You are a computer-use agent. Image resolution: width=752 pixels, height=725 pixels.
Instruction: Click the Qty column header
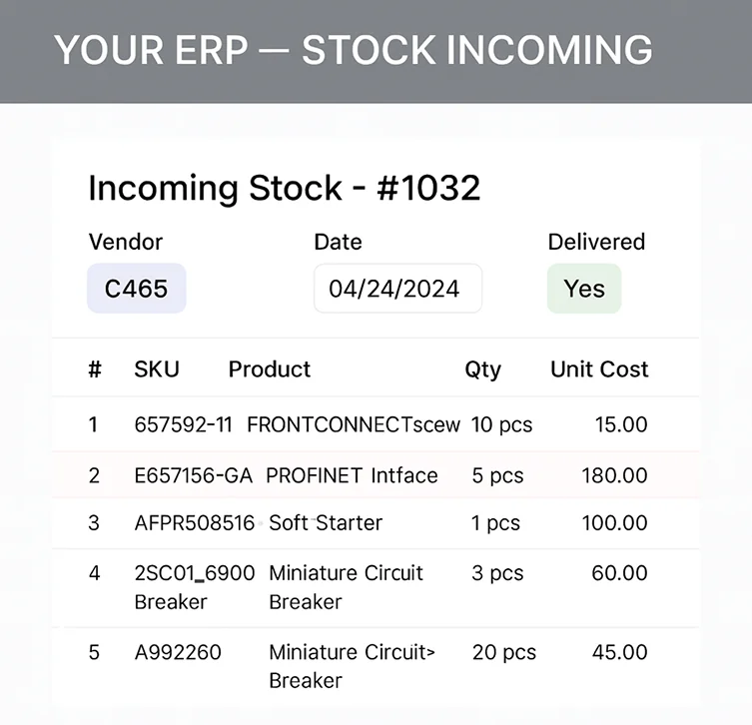(483, 369)
